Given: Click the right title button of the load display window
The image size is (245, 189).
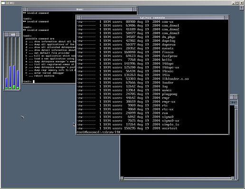Looking at the screenshot, I should click(x=18, y=35).
